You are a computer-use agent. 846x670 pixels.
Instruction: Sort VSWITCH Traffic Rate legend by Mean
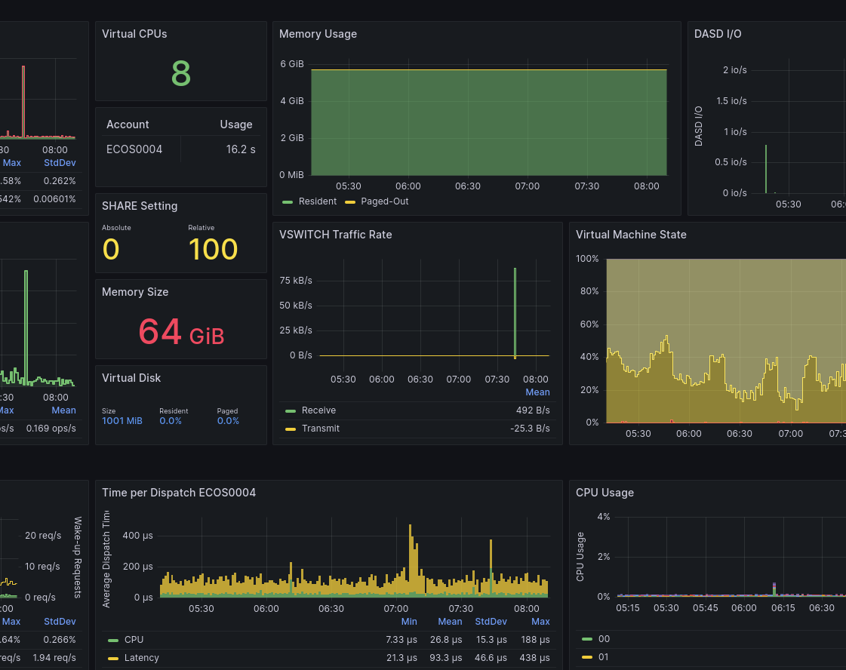[537, 392]
